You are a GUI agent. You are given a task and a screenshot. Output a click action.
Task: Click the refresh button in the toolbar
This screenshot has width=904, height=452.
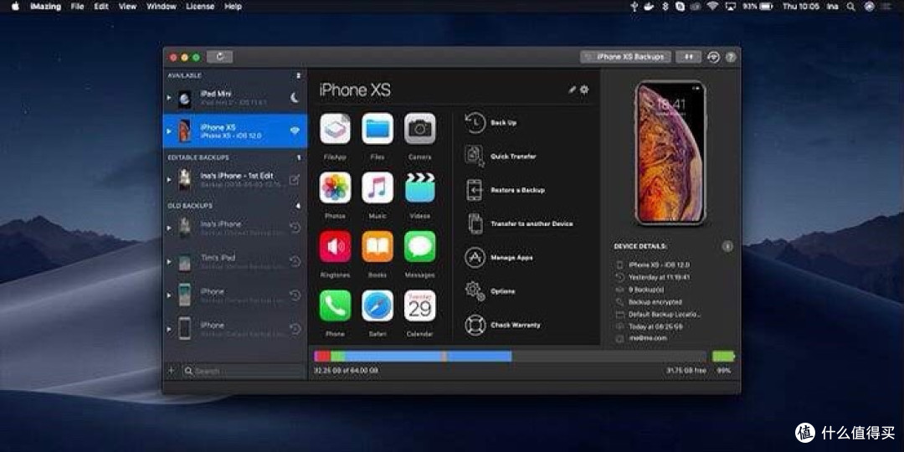pyautogui.click(x=219, y=57)
